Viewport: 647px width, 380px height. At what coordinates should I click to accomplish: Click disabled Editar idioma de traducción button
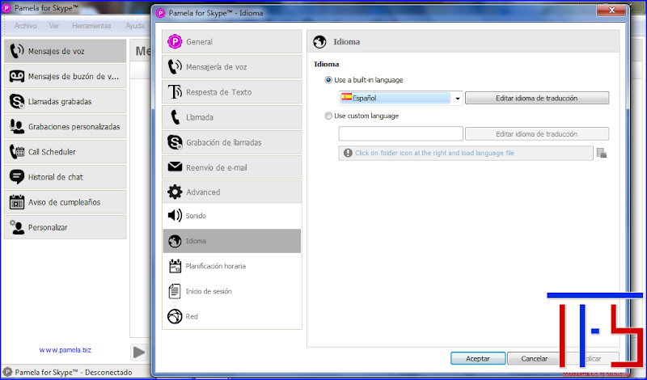[x=537, y=134]
